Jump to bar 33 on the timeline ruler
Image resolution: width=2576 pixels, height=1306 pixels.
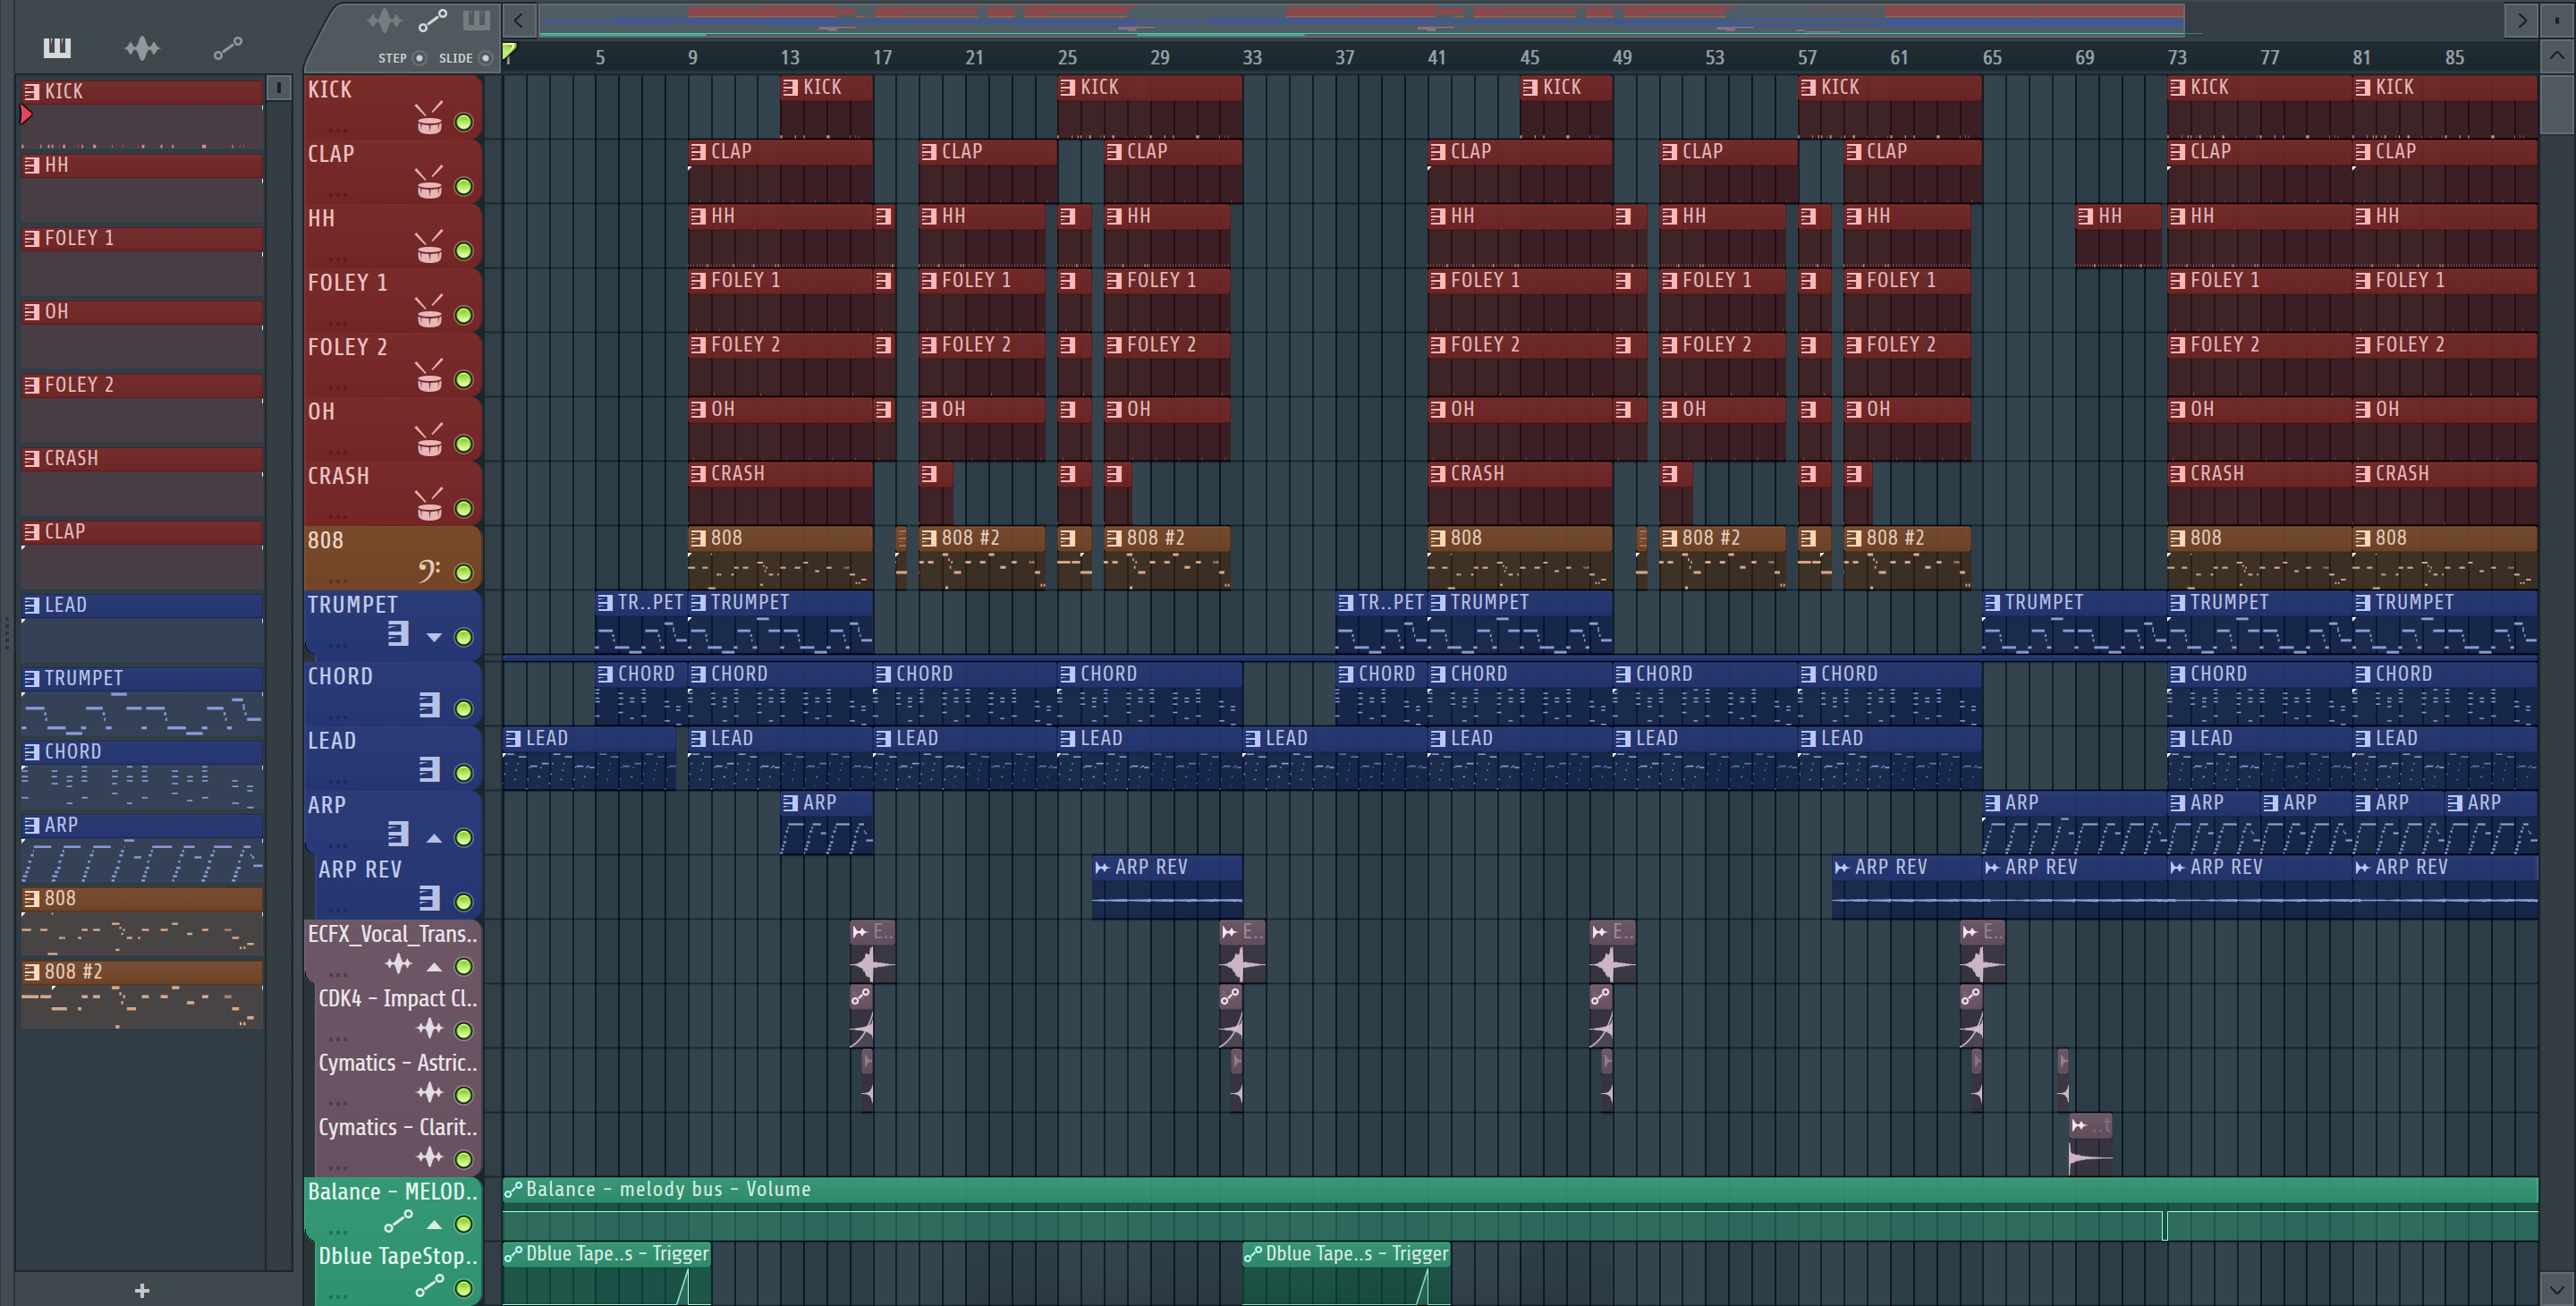(x=1252, y=58)
